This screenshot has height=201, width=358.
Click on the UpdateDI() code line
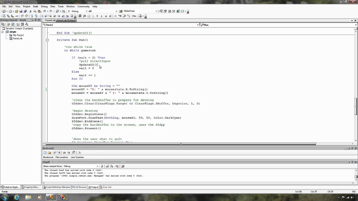pos(88,65)
